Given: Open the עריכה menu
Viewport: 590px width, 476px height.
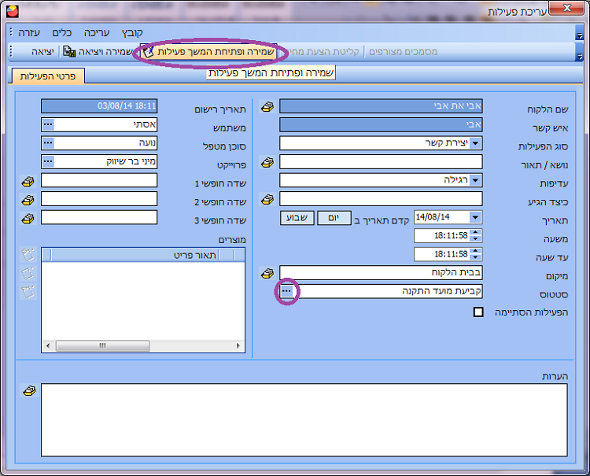Looking at the screenshot, I should 97,33.
